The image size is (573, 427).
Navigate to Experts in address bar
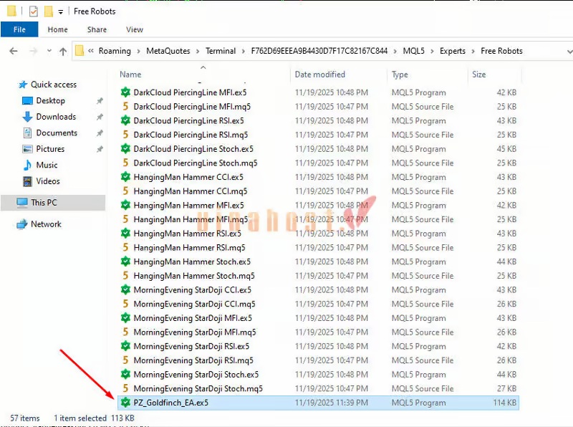coord(453,51)
